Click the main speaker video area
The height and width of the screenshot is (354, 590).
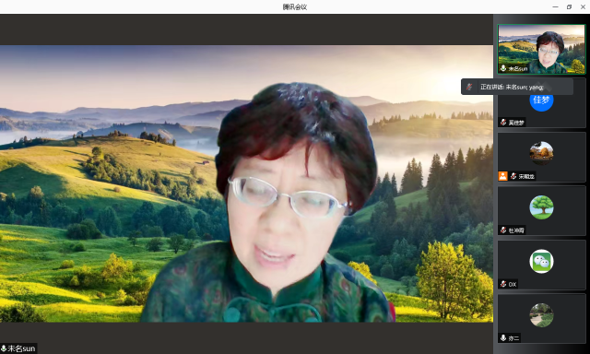tap(246, 183)
